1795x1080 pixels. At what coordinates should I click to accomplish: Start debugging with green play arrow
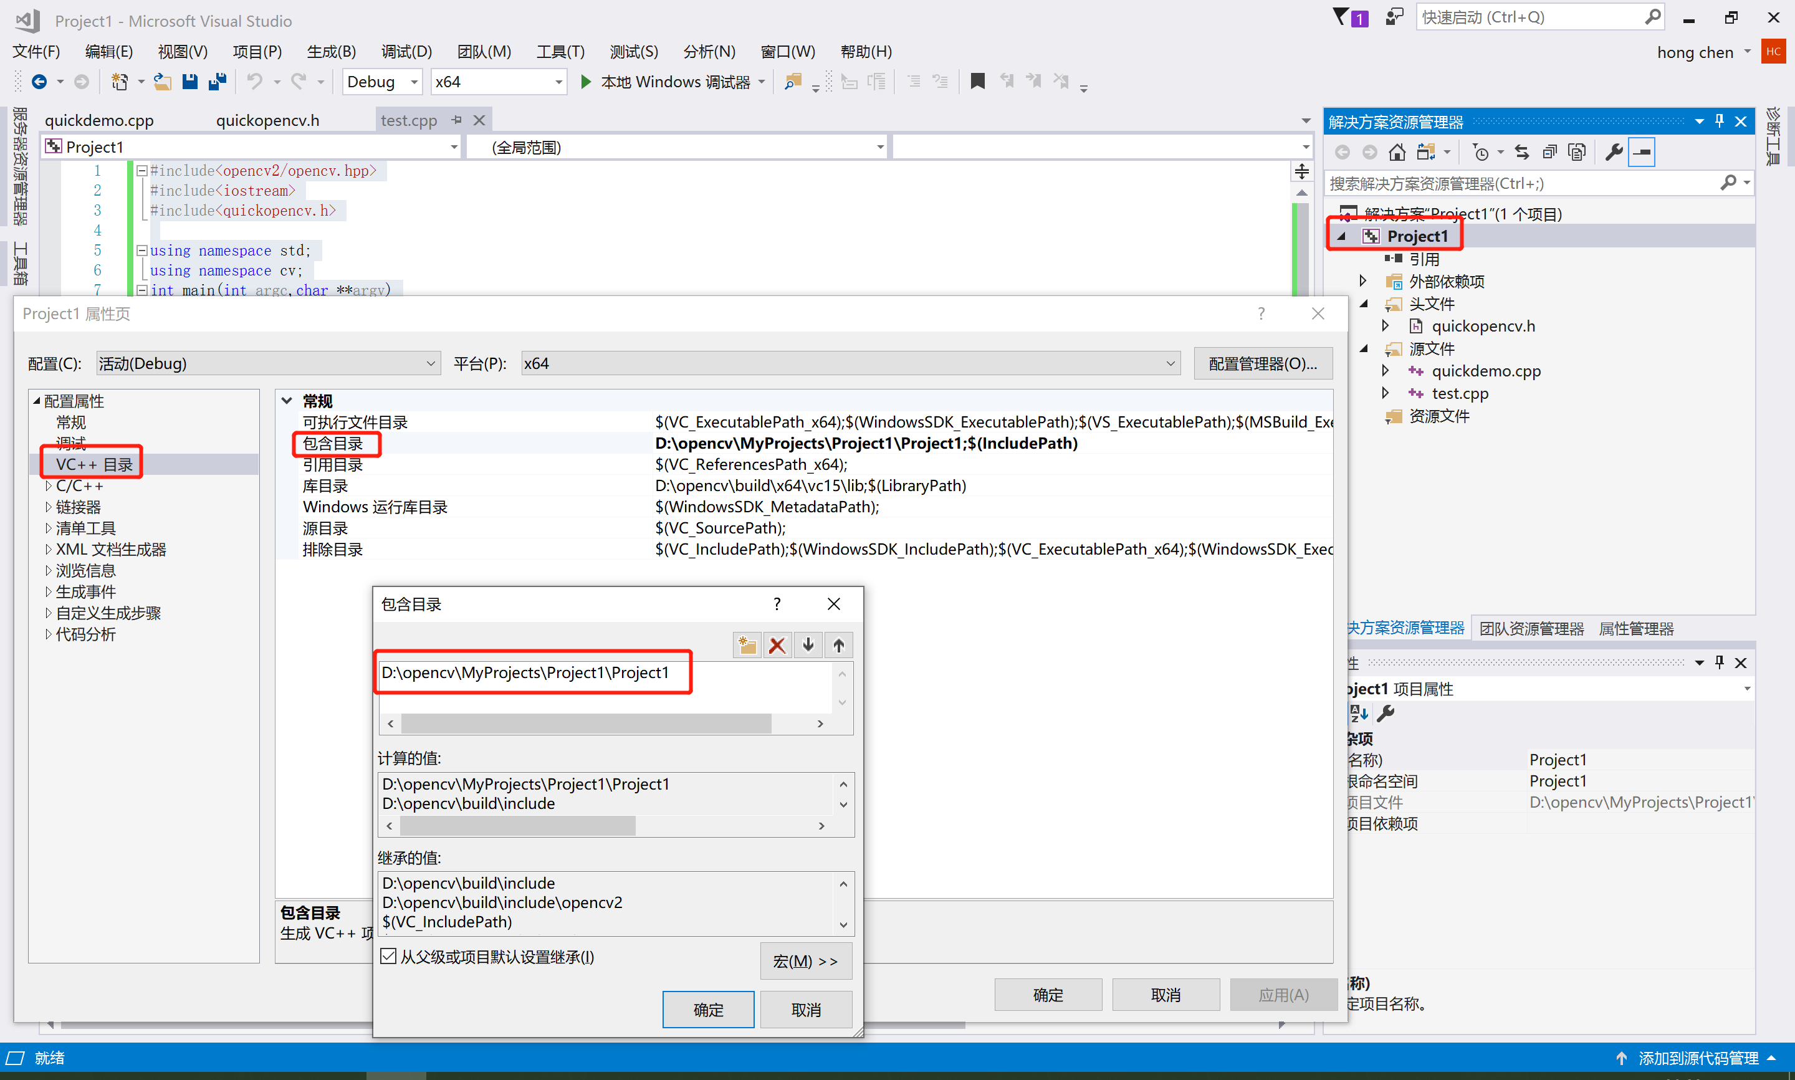click(x=586, y=82)
